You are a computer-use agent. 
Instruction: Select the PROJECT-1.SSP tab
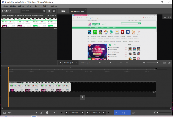78,11
